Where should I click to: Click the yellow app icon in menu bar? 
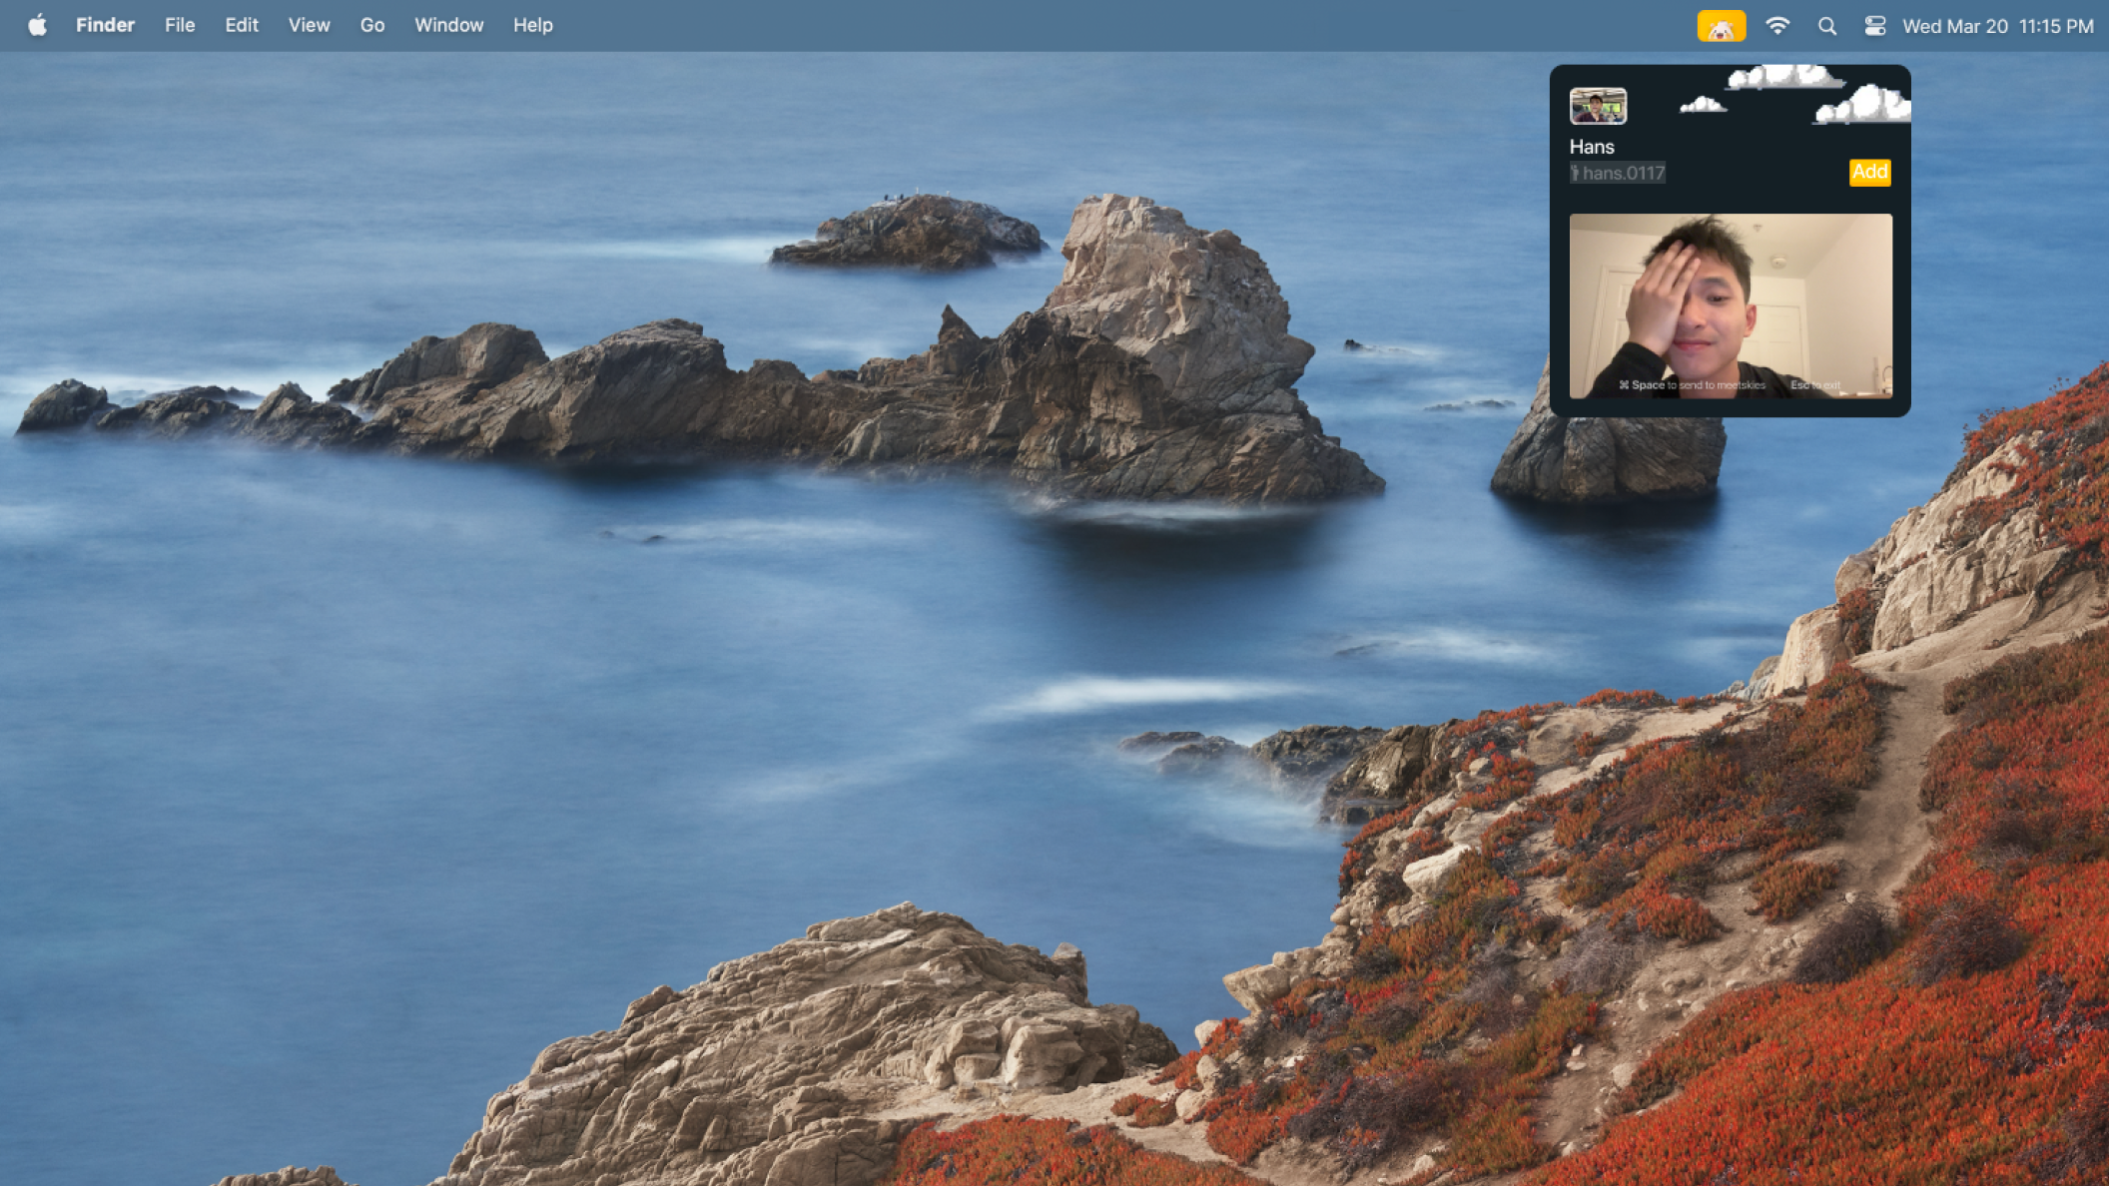click(1721, 26)
